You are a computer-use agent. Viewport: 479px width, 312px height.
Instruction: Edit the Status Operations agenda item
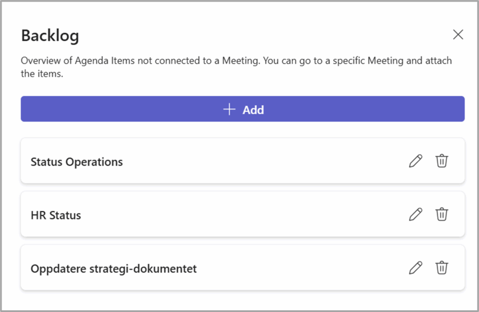coord(415,161)
